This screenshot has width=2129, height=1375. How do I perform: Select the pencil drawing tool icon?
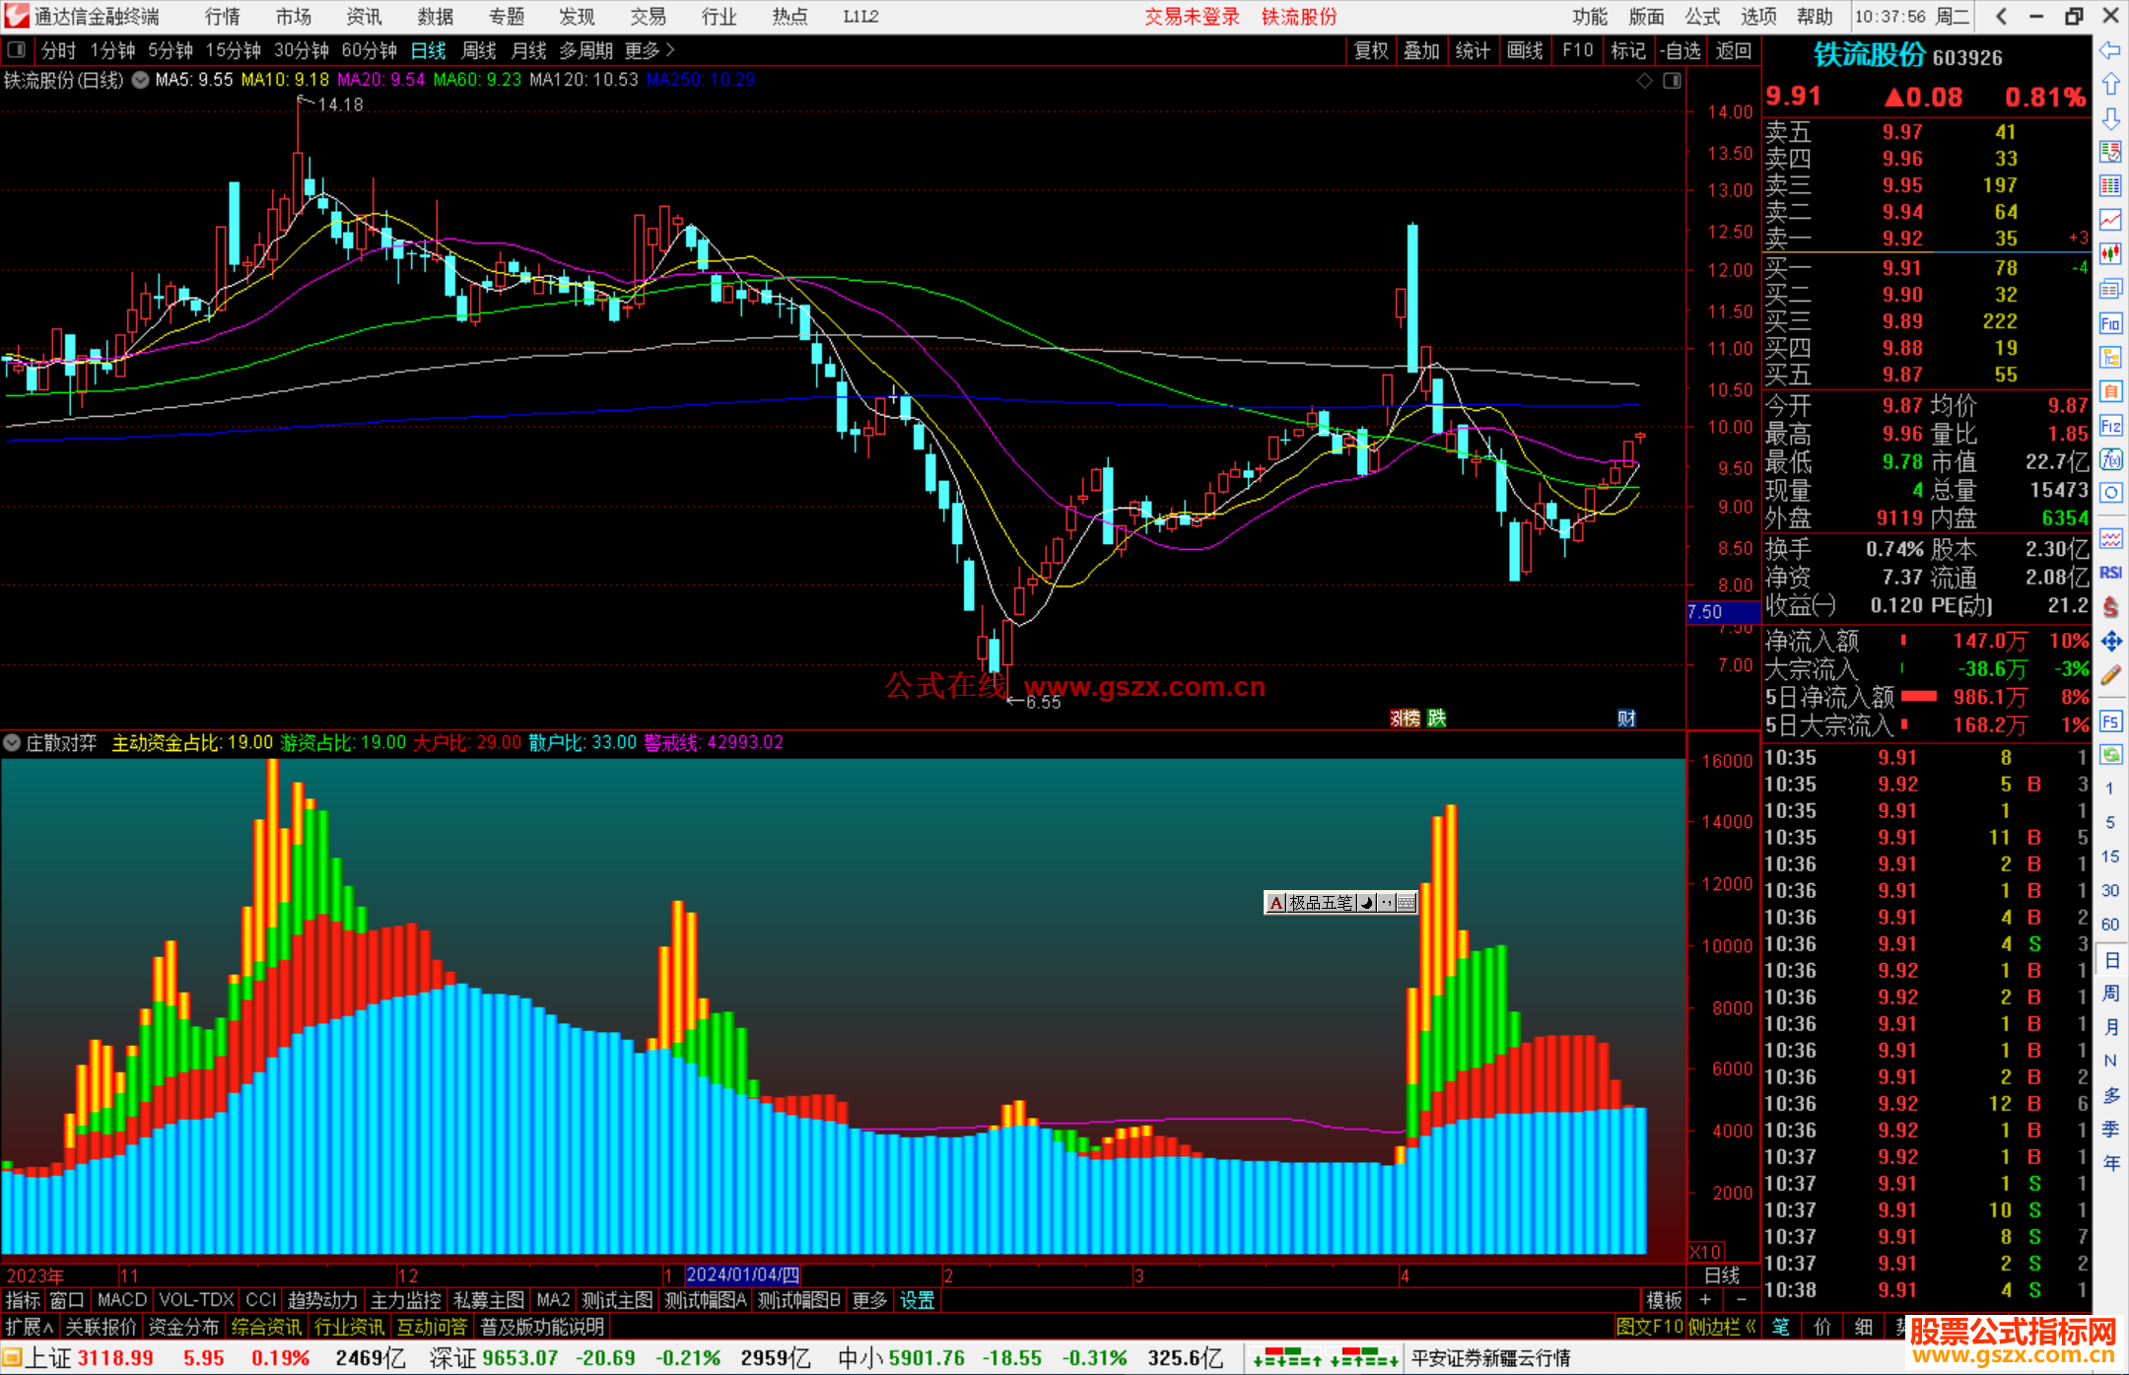(2110, 675)
